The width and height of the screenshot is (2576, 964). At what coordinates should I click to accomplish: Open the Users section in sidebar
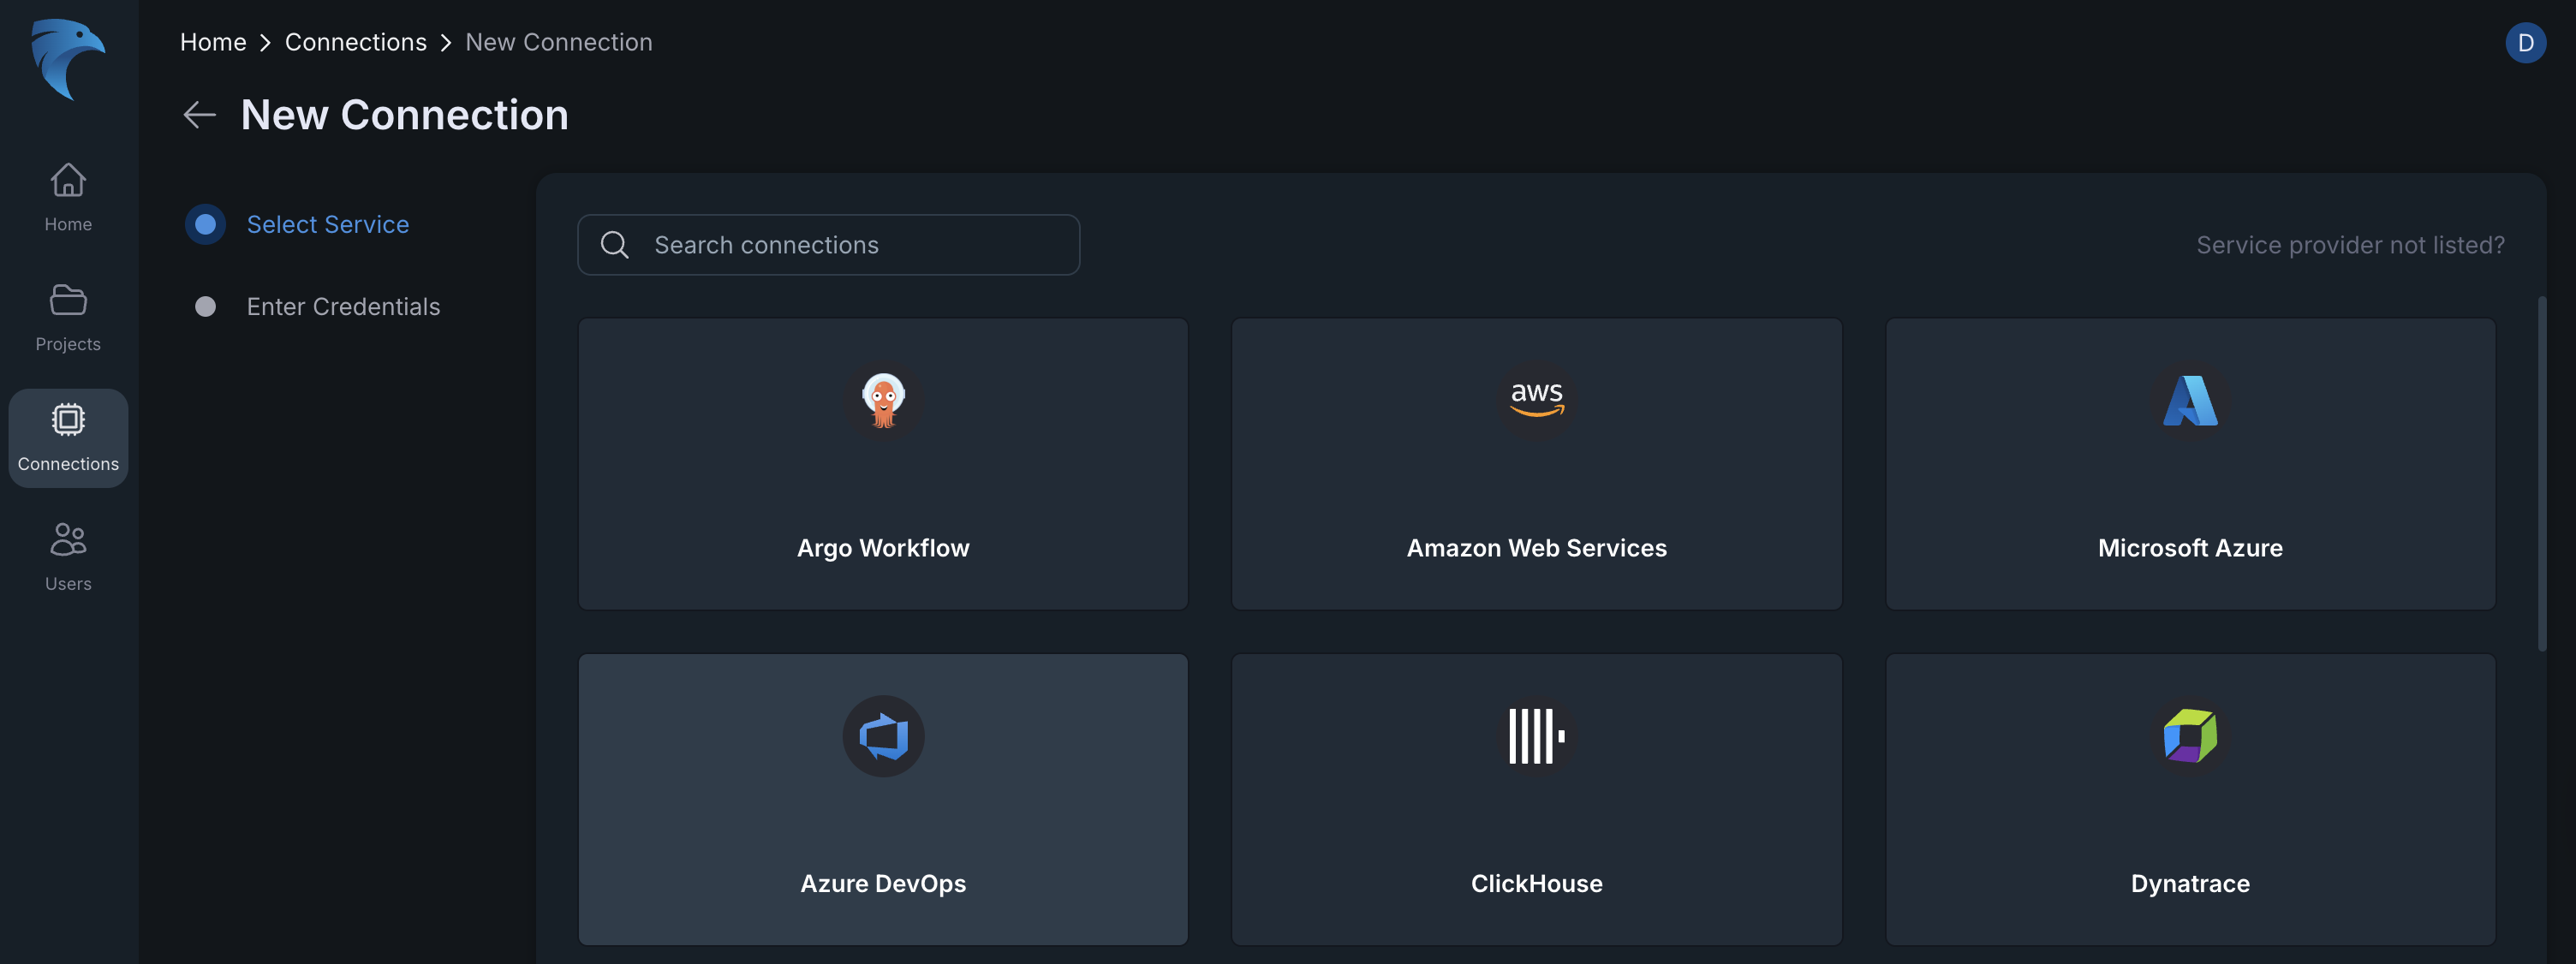pyautogui.click(x=68, y=556)
